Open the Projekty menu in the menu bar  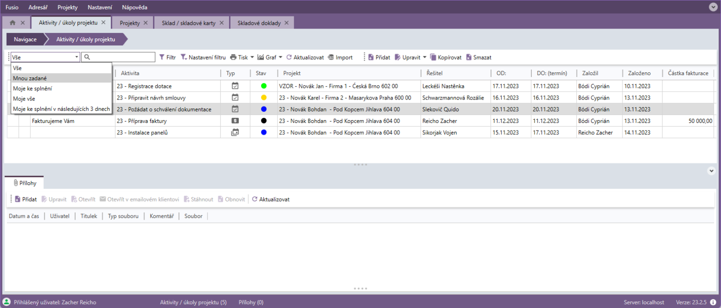point(68,8)
